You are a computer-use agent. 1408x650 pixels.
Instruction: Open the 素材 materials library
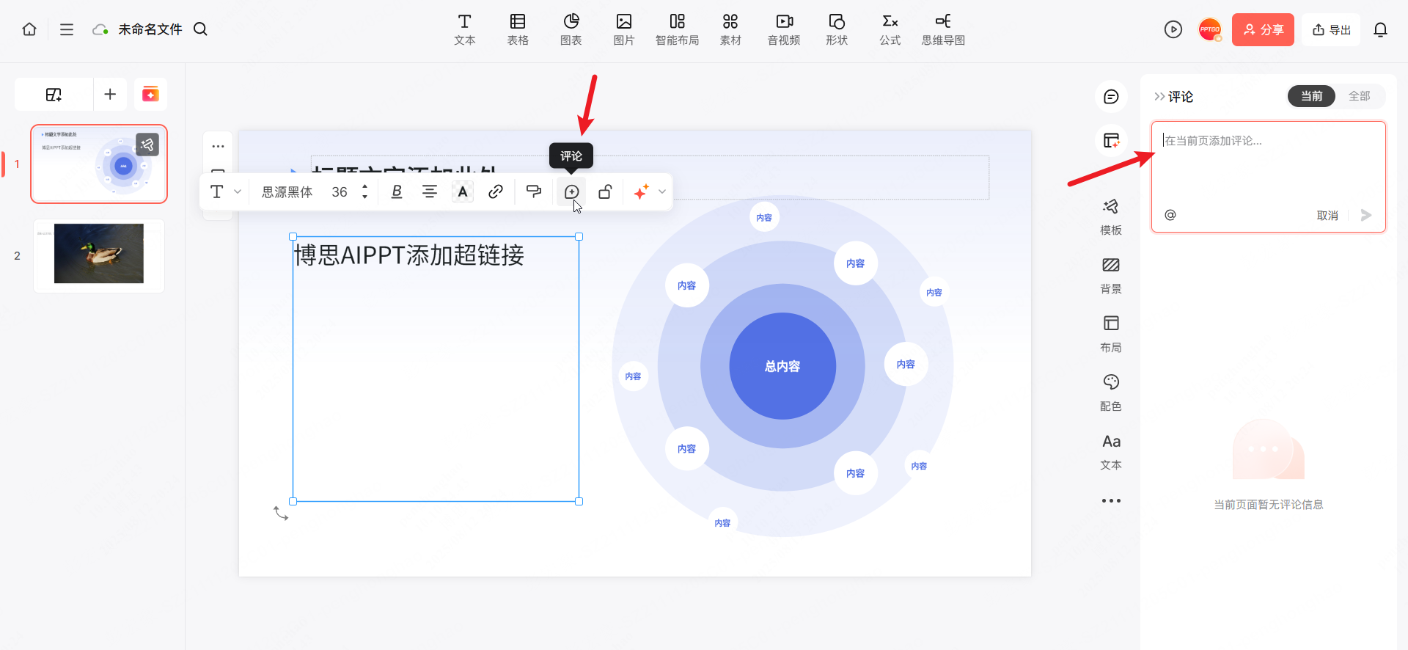[730, 29]
